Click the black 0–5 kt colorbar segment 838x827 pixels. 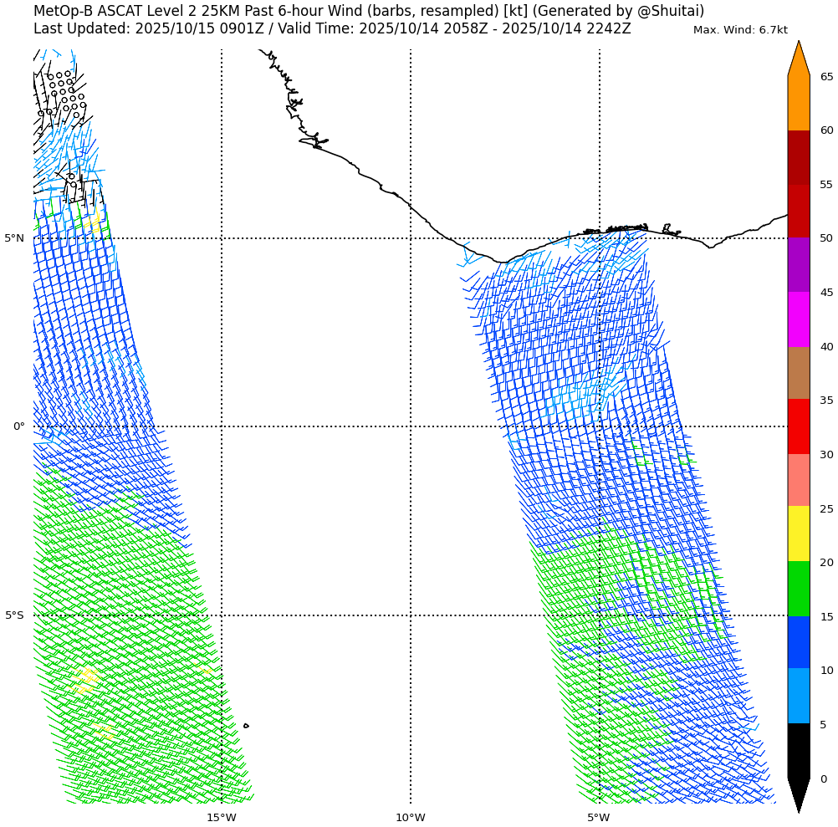798,751
